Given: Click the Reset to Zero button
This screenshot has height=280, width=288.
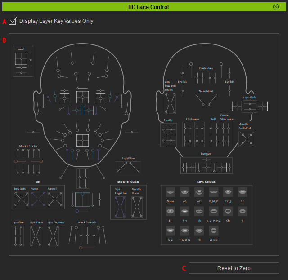Looking at the screenshot, I should (234, 268).
